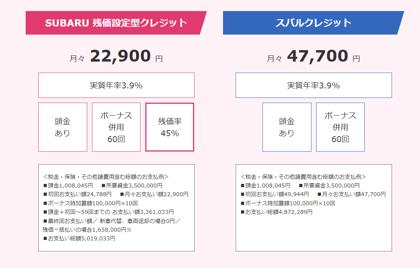Click 頭金あり box in blue スバルクレジット plan

pyautogui.click(x=287, y=127)
